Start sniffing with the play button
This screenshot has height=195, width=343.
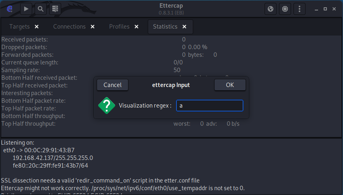pyautogui.click(x=26, y=9)
